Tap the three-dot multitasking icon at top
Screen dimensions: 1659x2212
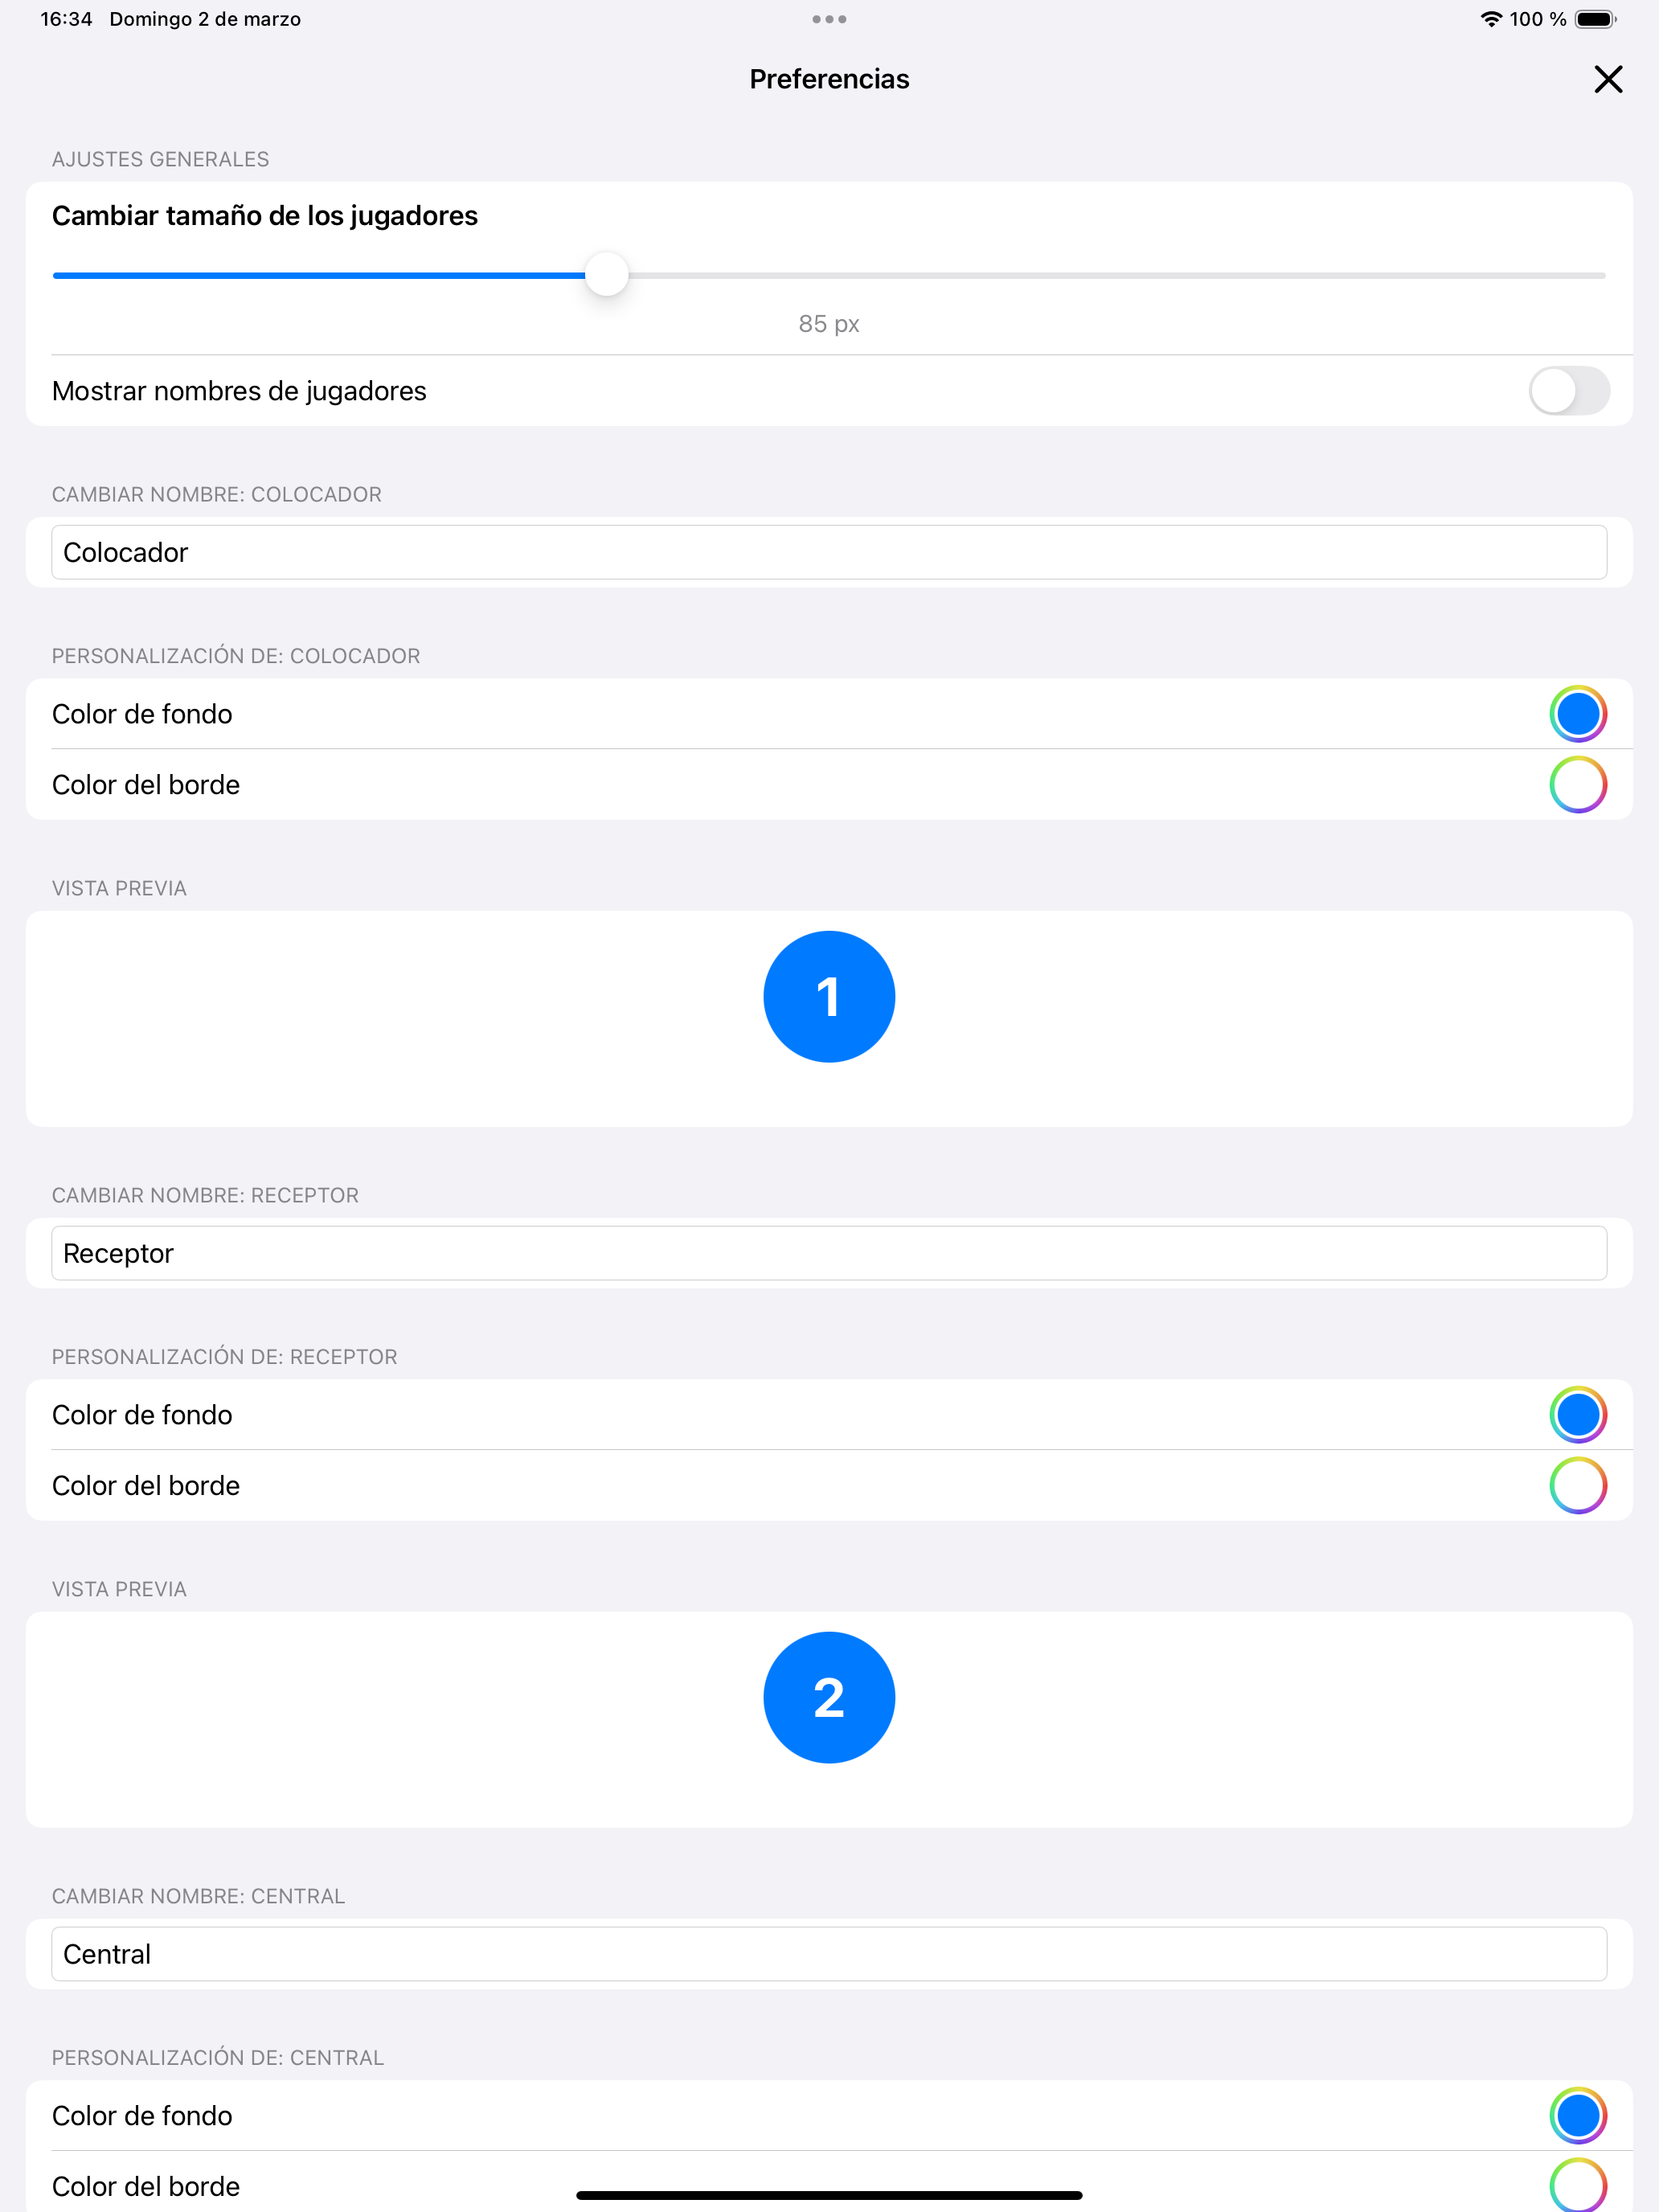[829, 19]
